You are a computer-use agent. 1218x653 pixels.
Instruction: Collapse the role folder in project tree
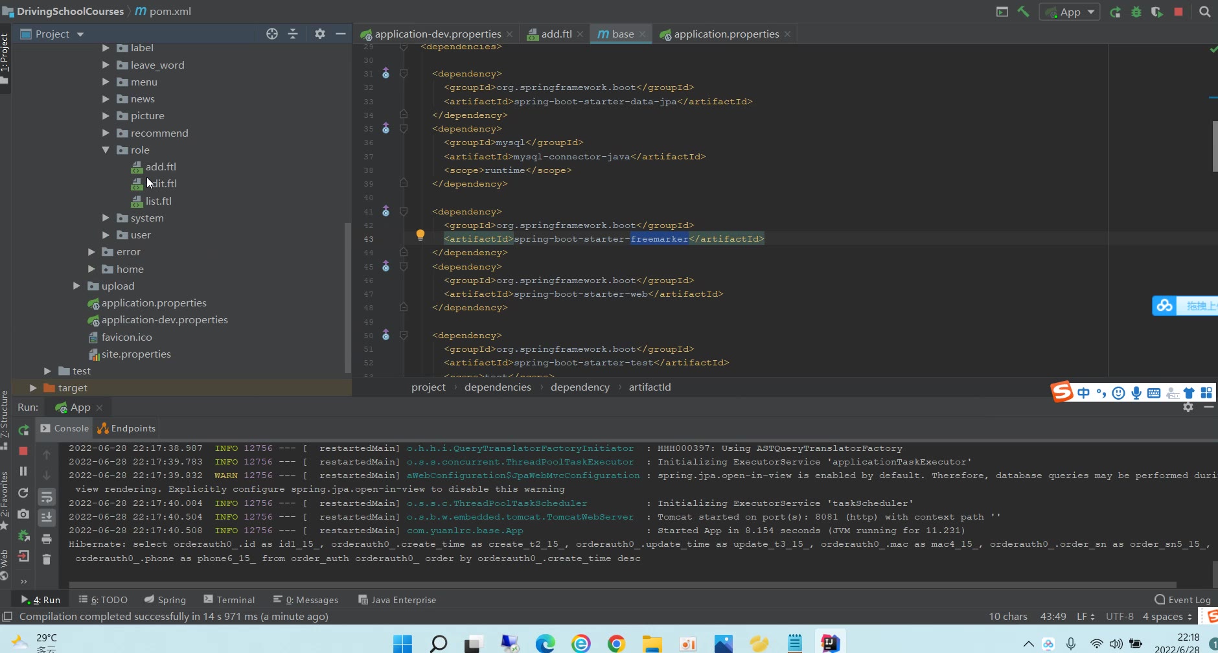[106, 150]
